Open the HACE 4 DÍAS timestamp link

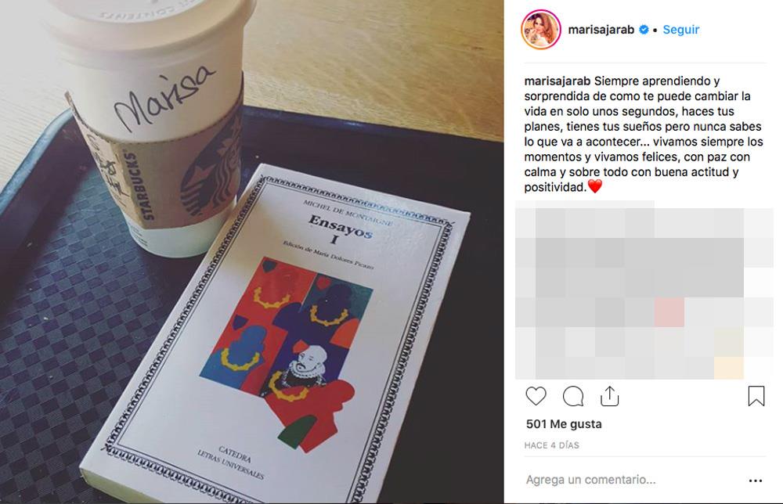(552, 445)
